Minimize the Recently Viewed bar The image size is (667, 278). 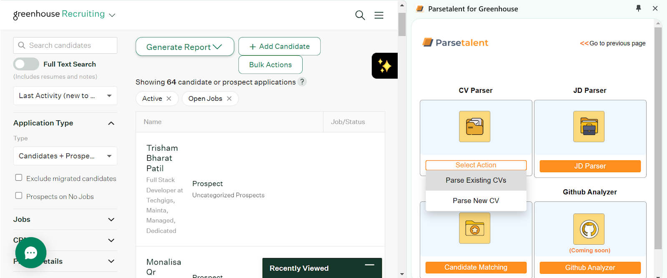tap(369, 265)
